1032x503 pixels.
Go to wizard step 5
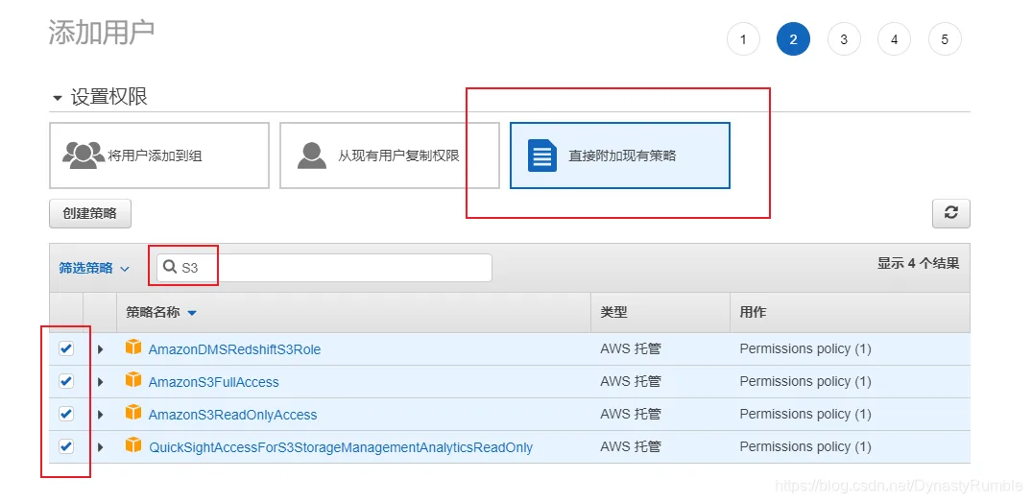[x=945, y=39]
